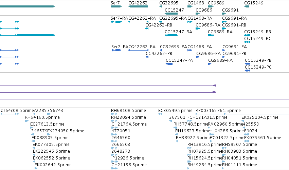The image size is (289, 170).
Task: Click the RH01111.5prime EST label
Action: (x=239, y=165)
